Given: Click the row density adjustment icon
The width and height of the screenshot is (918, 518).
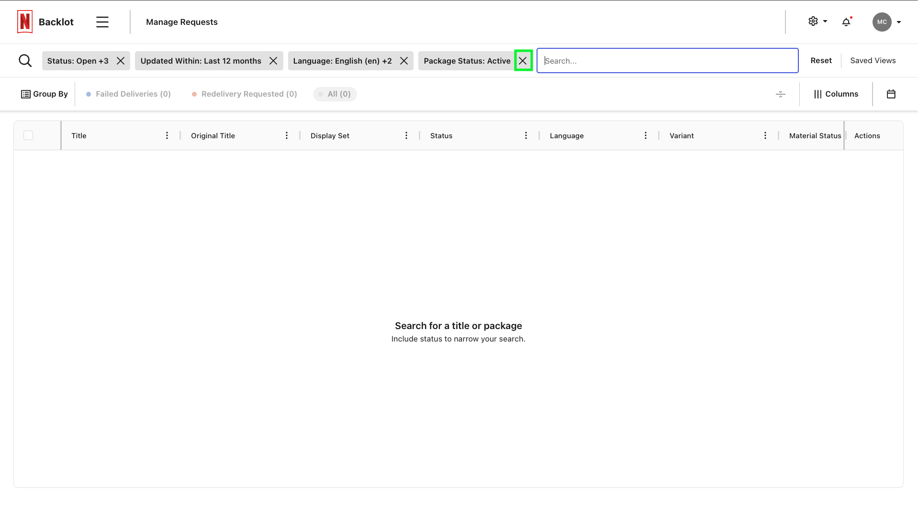Looking at the screenshot, I should [780, 94].
